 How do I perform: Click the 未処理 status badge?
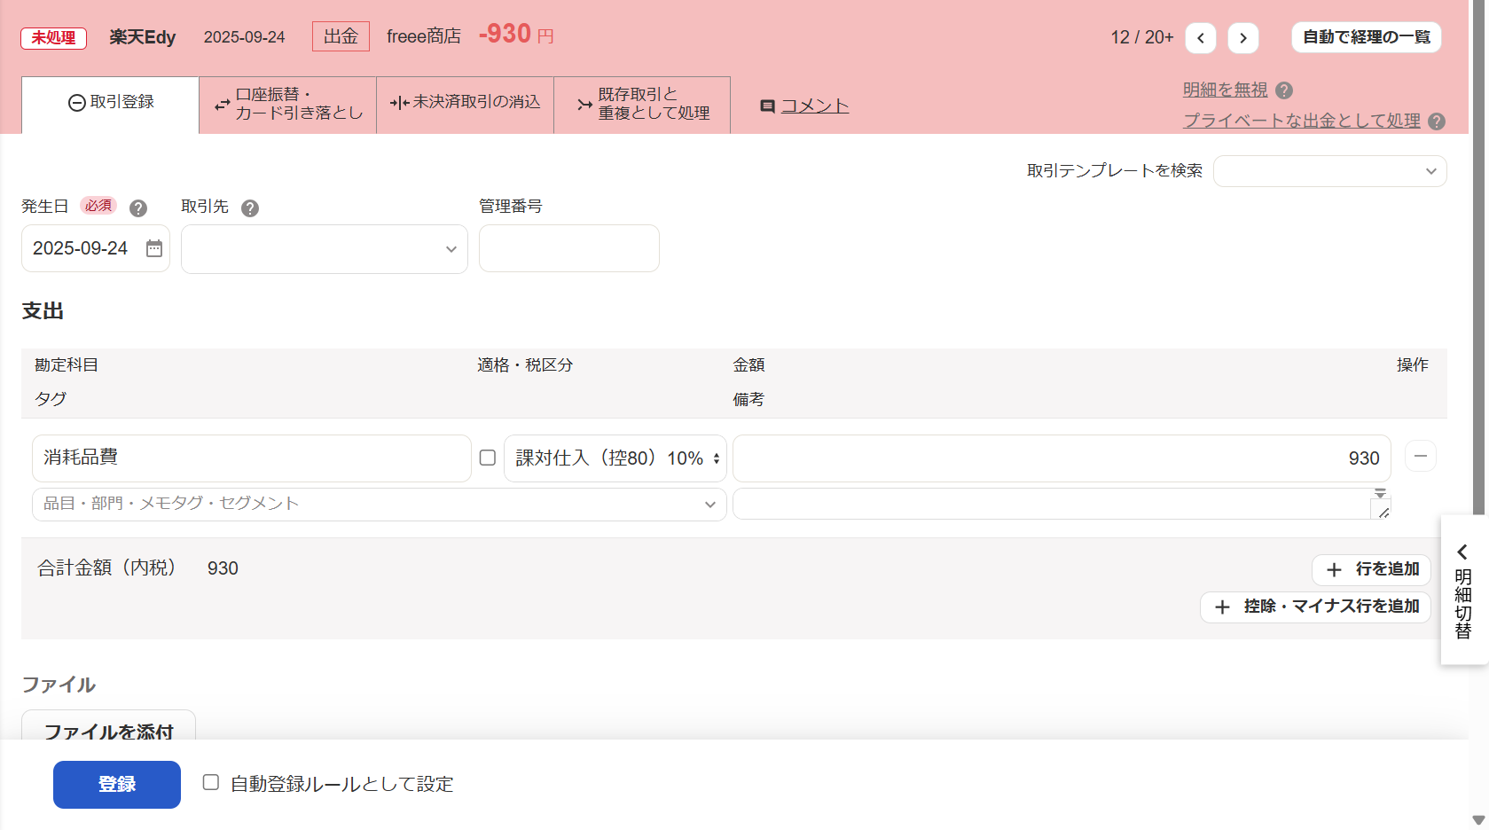(54, 38)
